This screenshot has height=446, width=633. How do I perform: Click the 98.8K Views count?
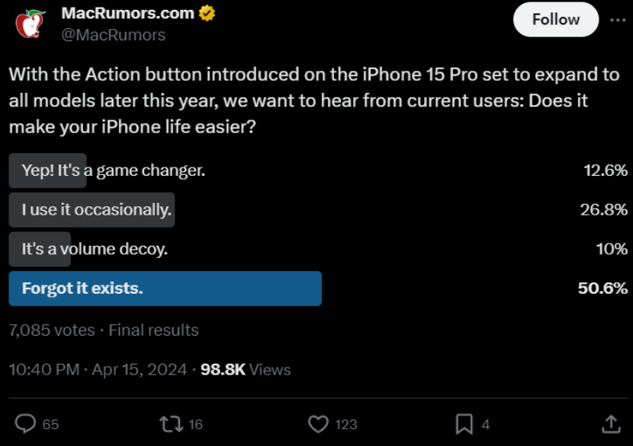pos(246,370)
